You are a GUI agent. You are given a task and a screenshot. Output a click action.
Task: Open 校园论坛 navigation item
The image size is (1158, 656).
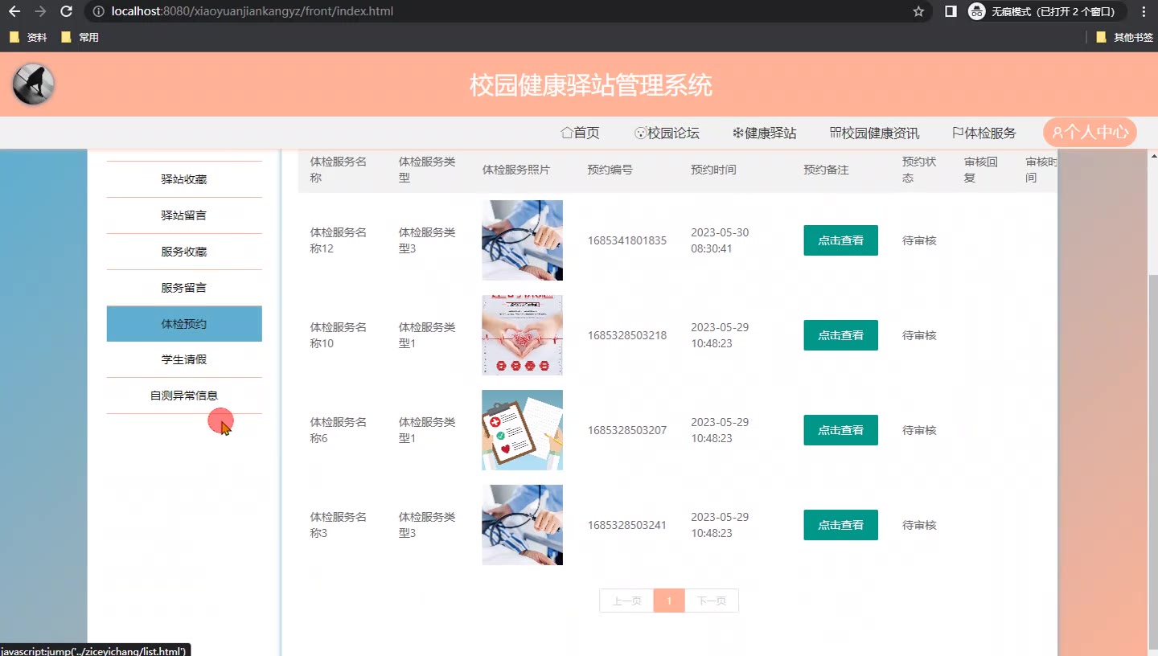click(x=667, y=133)
